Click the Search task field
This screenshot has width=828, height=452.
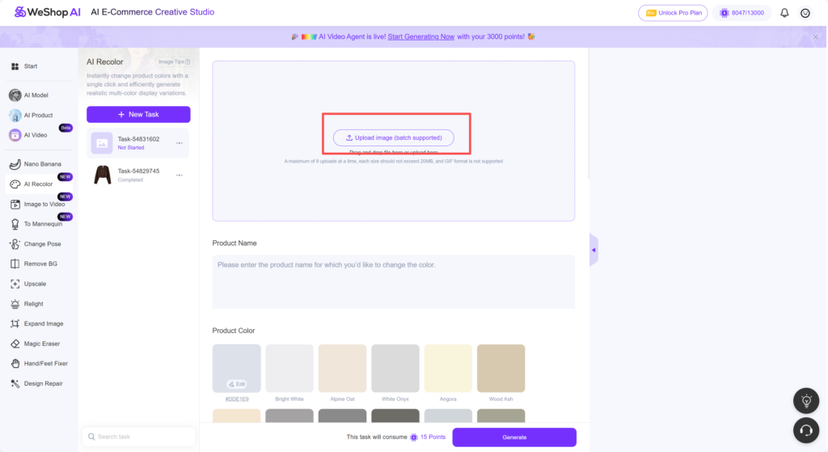click(x=139, y=437)
